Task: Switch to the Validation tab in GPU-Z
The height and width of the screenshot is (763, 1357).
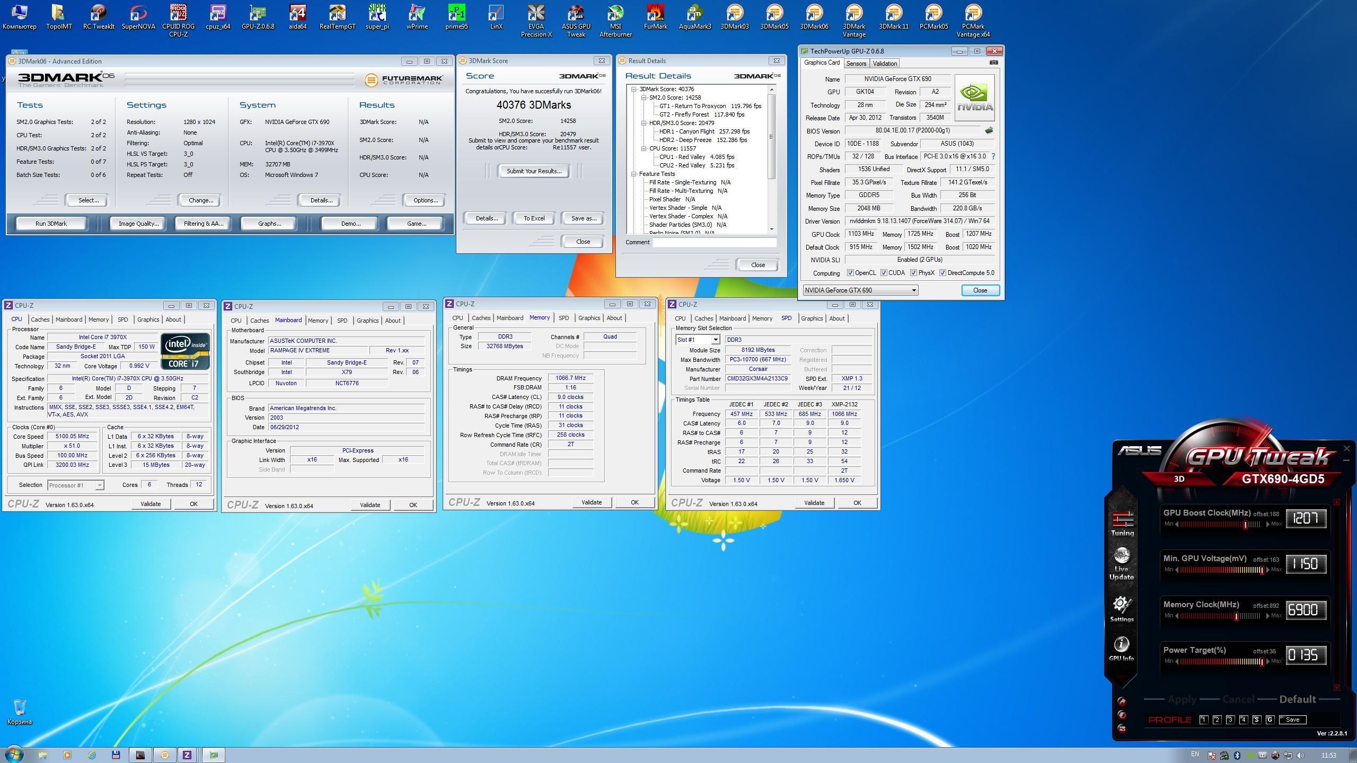Action: [x=885, y=64]
